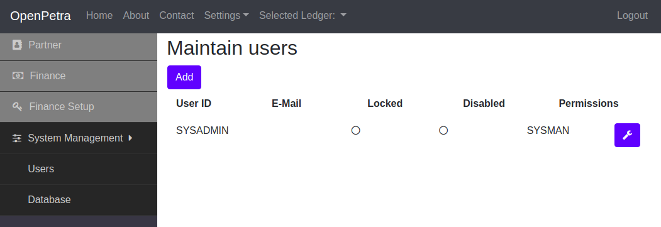This screenshot has height=227, width=661.
Task: Go to the Home menu item
Action: [x=99, y=16]
